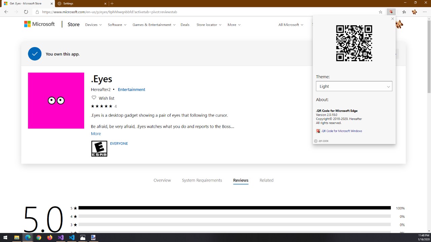Viewport: 431px width, 242px height.
Task: Expand the Software menu
Action: pos(117,25)
